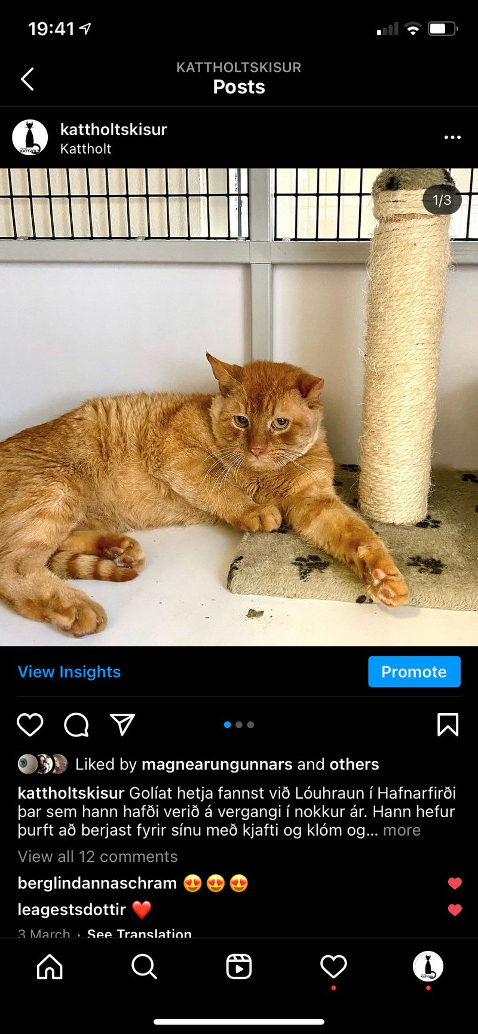478x1034 pixels.
Task: Tap See Translation link
Action: click(139, 933)
